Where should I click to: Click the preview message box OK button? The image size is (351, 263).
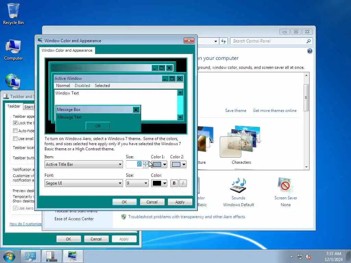click(x=98, y=126)
